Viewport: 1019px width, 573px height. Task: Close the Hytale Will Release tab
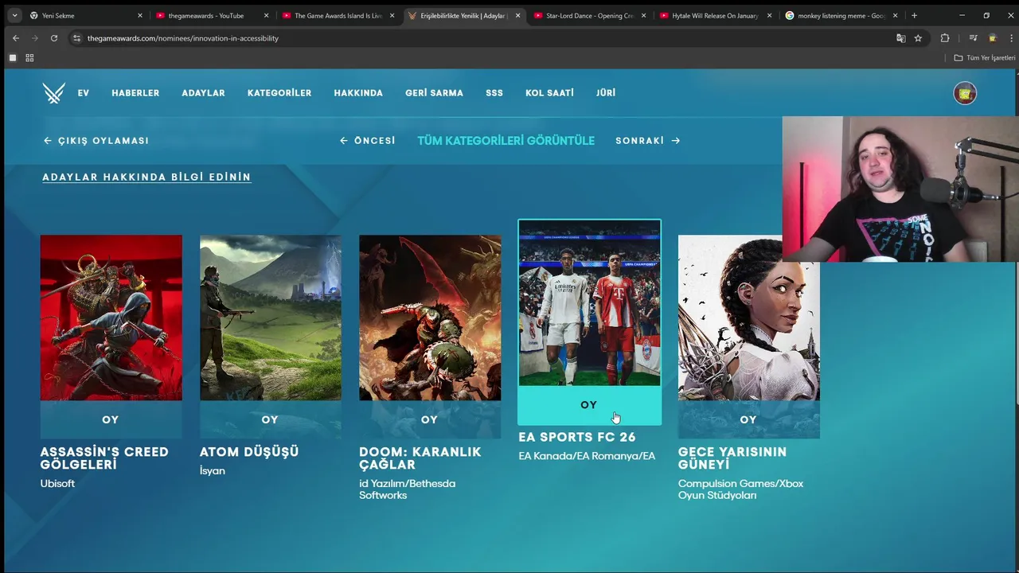(769, 15)
